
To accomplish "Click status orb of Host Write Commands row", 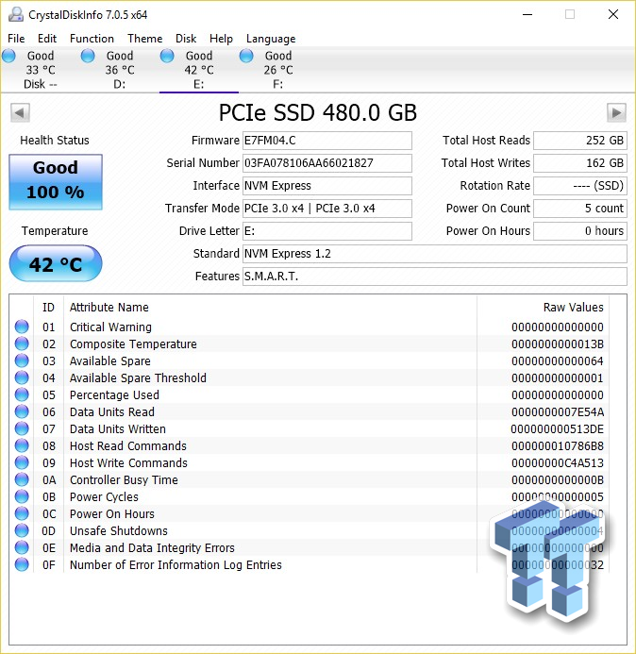I will click(x=22, y=462).
